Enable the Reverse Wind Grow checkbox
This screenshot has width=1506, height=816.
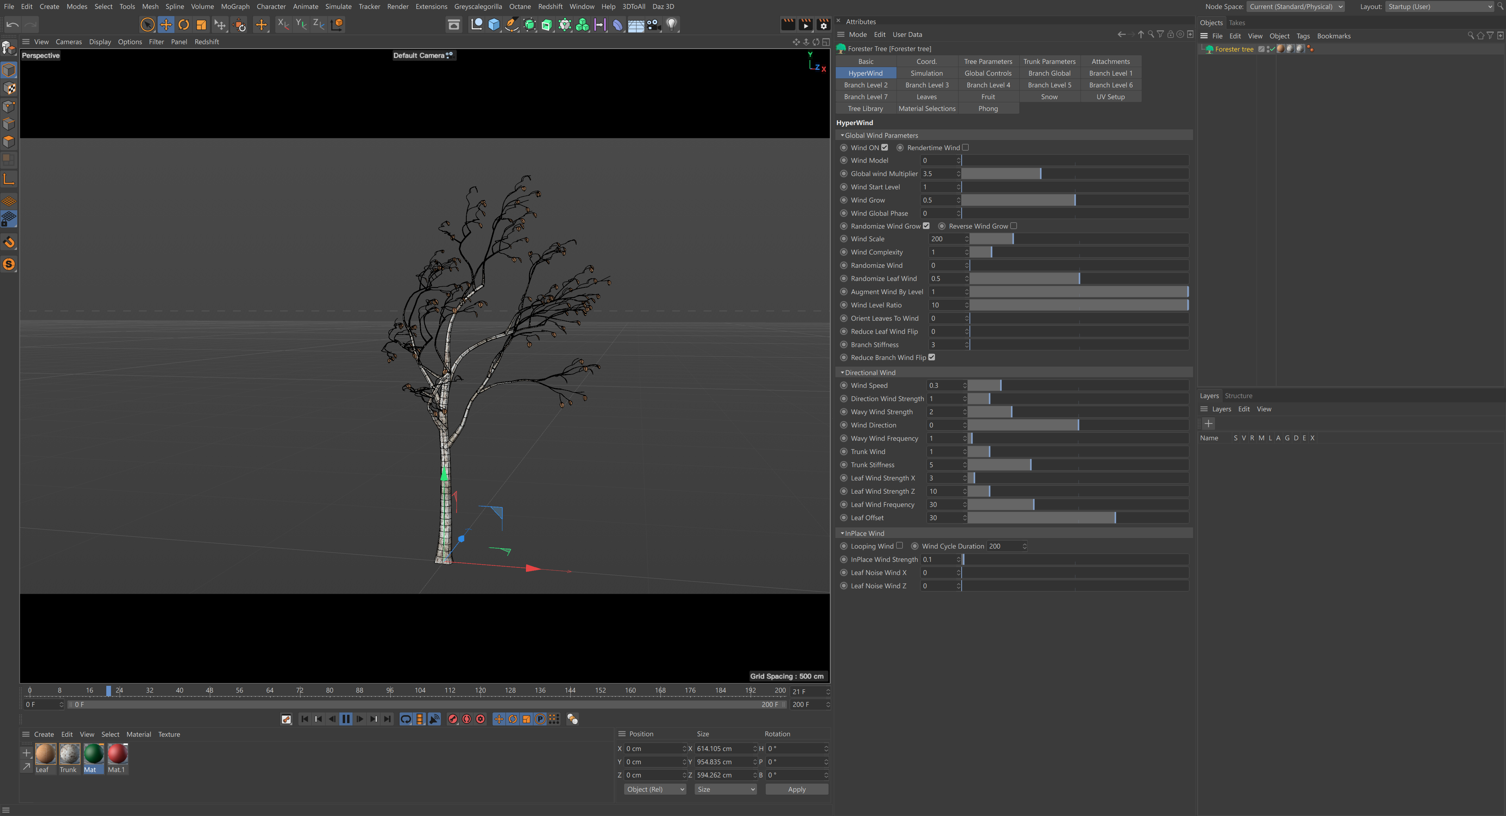(1014, 225)
